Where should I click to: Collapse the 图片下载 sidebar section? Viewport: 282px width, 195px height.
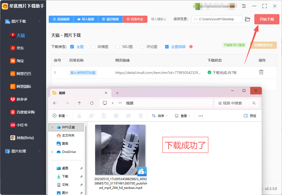click(39, 21)
